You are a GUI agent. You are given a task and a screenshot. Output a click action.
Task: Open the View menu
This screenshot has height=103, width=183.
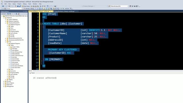coord(9,4)
